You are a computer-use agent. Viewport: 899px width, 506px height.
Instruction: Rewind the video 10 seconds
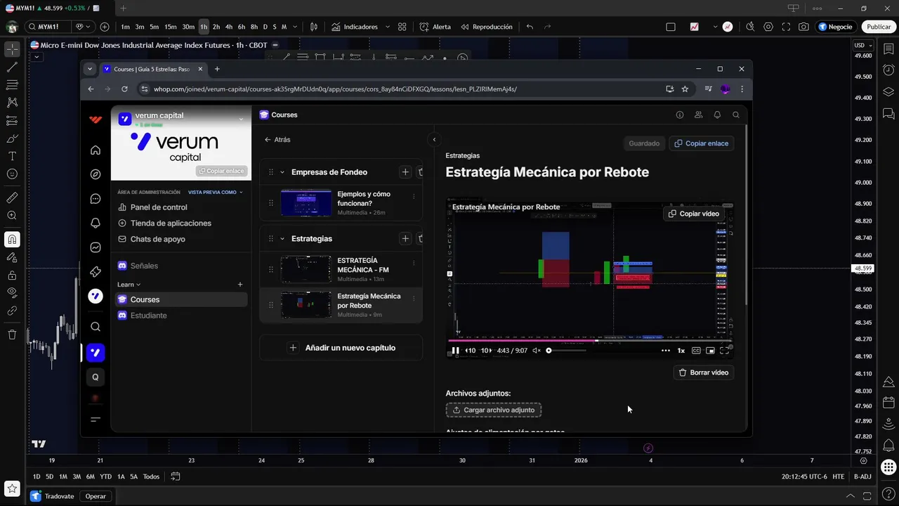[x=470, y=350]
